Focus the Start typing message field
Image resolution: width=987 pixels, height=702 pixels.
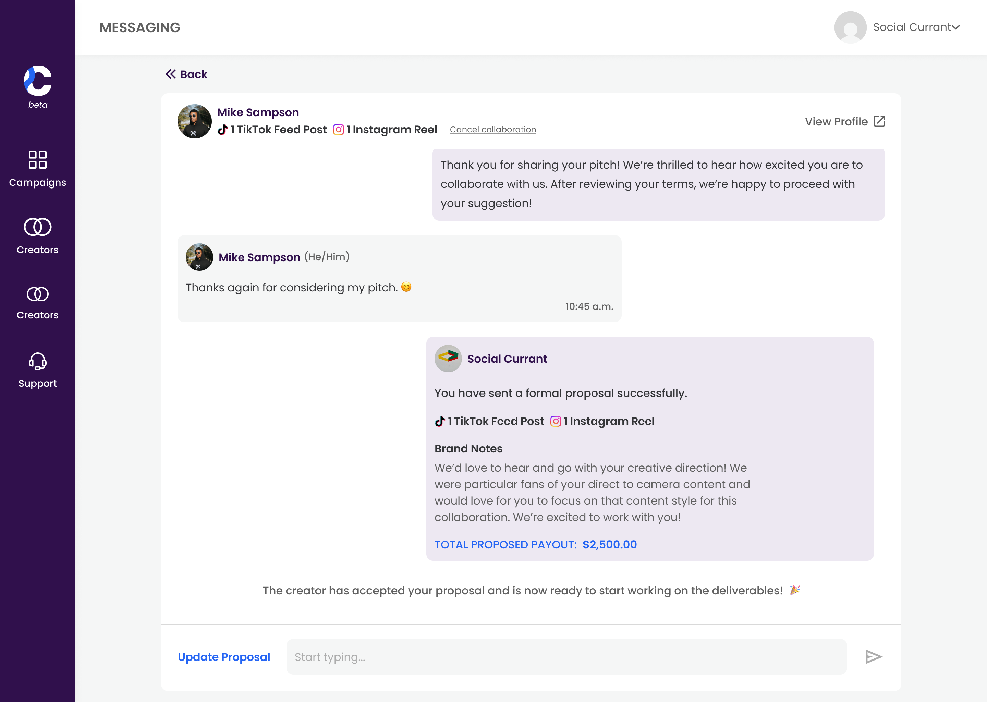566,657
